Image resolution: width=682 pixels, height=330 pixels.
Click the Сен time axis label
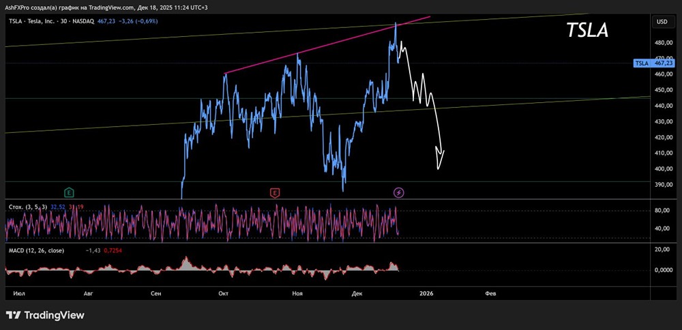point(155,293)
